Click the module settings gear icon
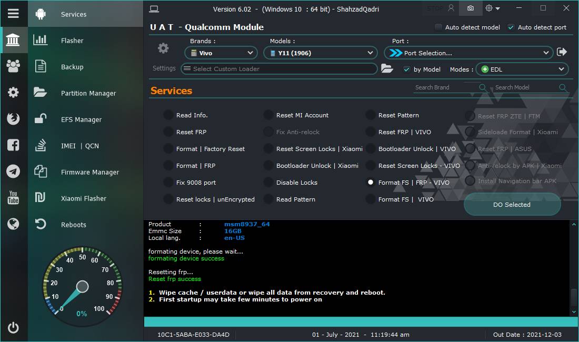 pos(163,48)
